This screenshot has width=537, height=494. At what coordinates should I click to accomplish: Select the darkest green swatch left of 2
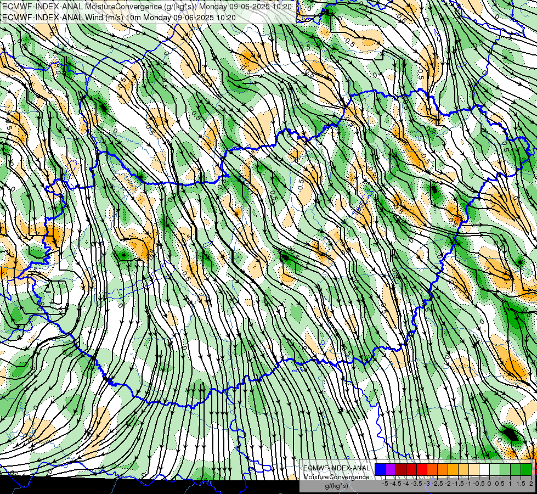526,469
